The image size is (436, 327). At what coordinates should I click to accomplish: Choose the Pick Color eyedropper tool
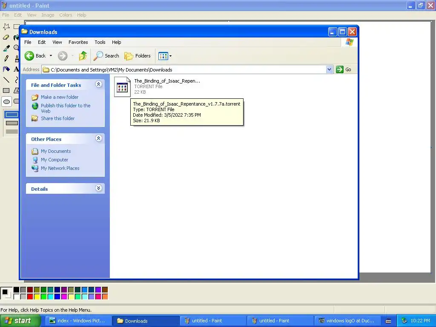(x=6, y=48)
